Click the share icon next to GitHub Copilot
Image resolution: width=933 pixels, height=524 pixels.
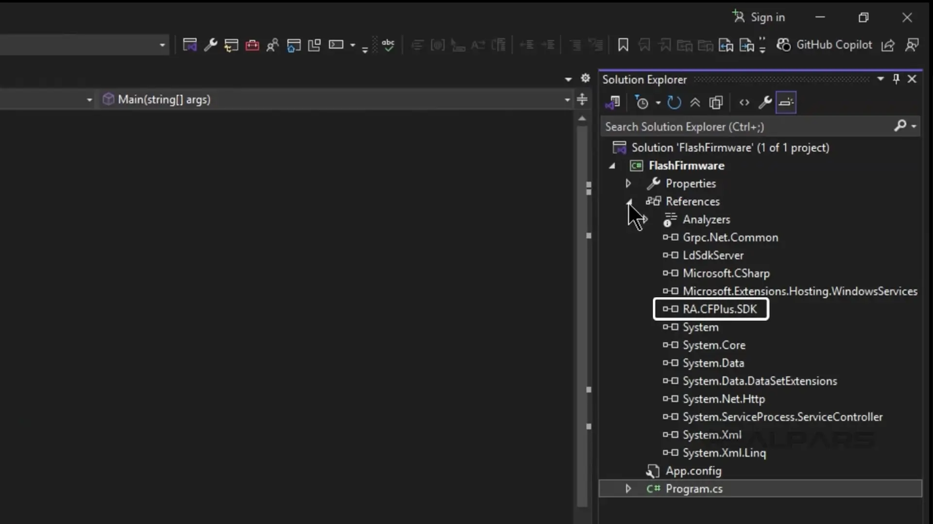[x=888, y=45]
